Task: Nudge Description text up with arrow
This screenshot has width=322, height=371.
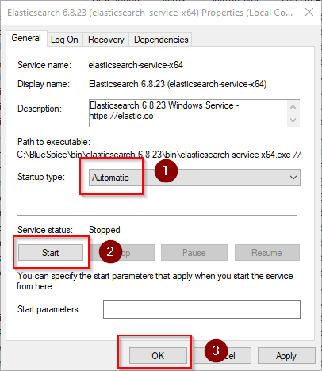Action: click(x=293, y=107)
